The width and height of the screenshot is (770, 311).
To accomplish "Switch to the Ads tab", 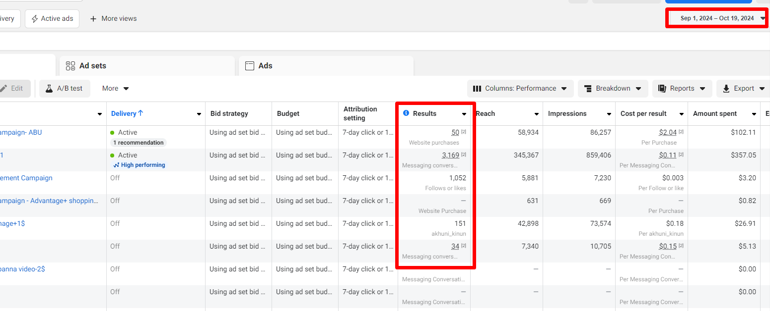I will (265, 66).
